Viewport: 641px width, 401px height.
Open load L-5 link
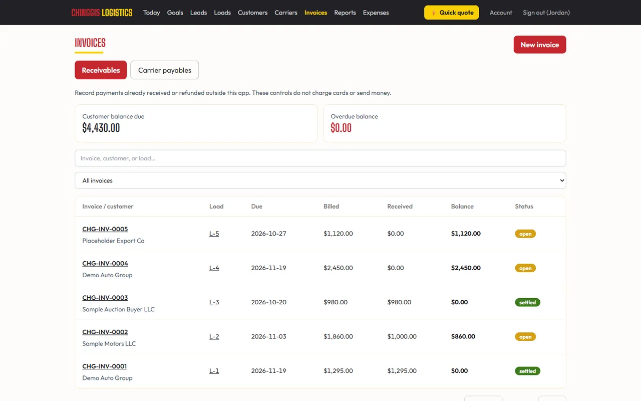[x=214, y=234]
